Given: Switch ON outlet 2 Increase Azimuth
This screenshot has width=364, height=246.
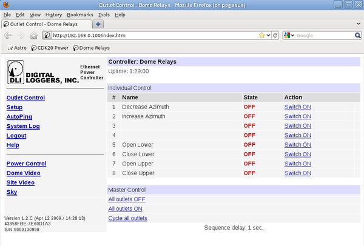Looking at the screenshot, I should pos(298,116).
